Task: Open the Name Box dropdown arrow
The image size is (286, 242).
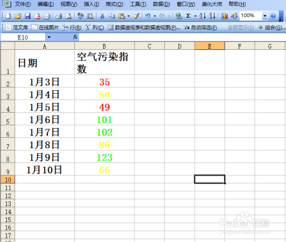Action: [49, 37]
